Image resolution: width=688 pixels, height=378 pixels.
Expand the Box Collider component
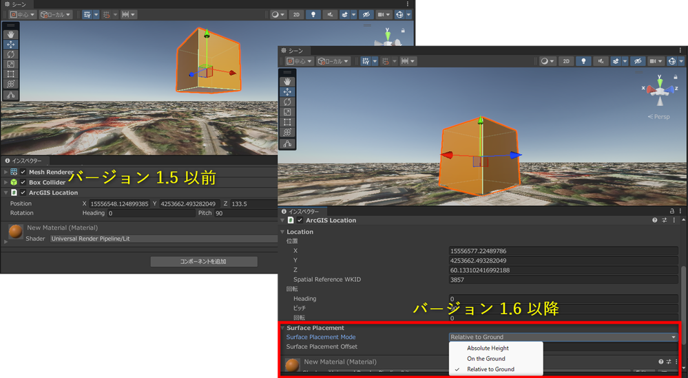pyautogui.click(x=6, y=182)
